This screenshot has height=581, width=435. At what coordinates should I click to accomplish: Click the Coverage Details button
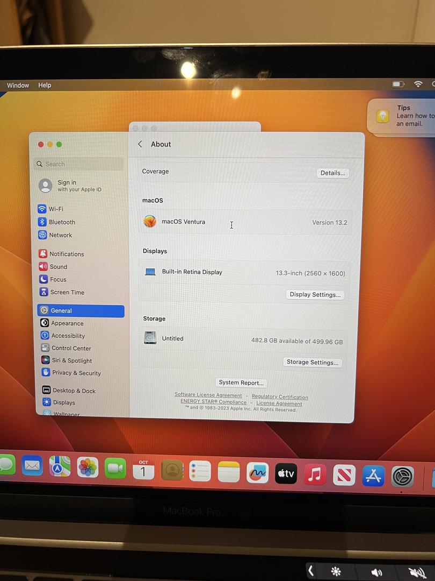(x=332, y=173)
